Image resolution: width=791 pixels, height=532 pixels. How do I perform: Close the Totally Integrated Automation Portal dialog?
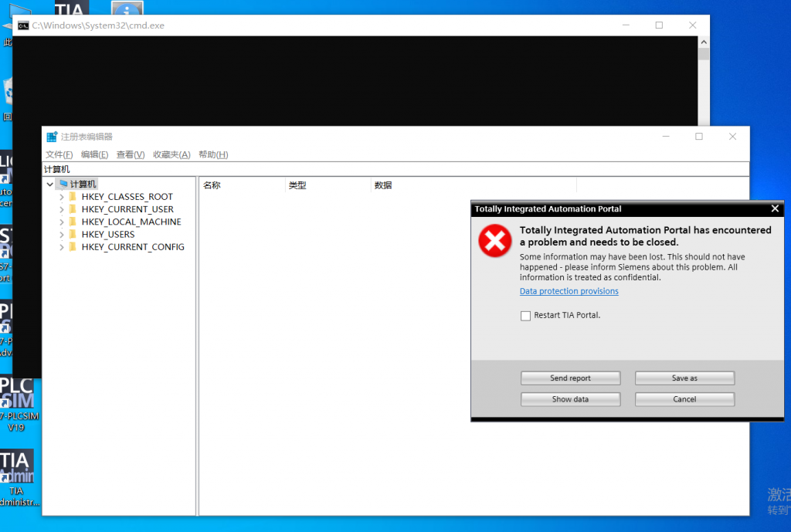[775, 208]
